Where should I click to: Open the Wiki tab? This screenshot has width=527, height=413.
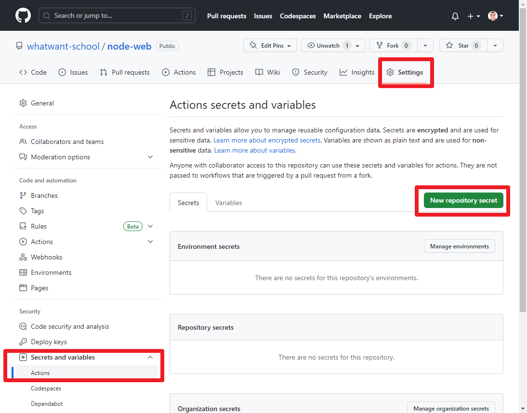[267, 72]
